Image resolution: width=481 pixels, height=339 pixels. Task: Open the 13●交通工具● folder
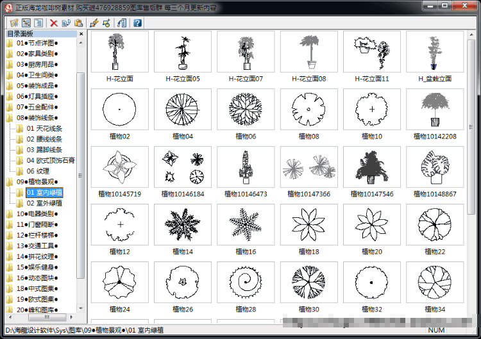pyautogui.click(x=37, y=246)
